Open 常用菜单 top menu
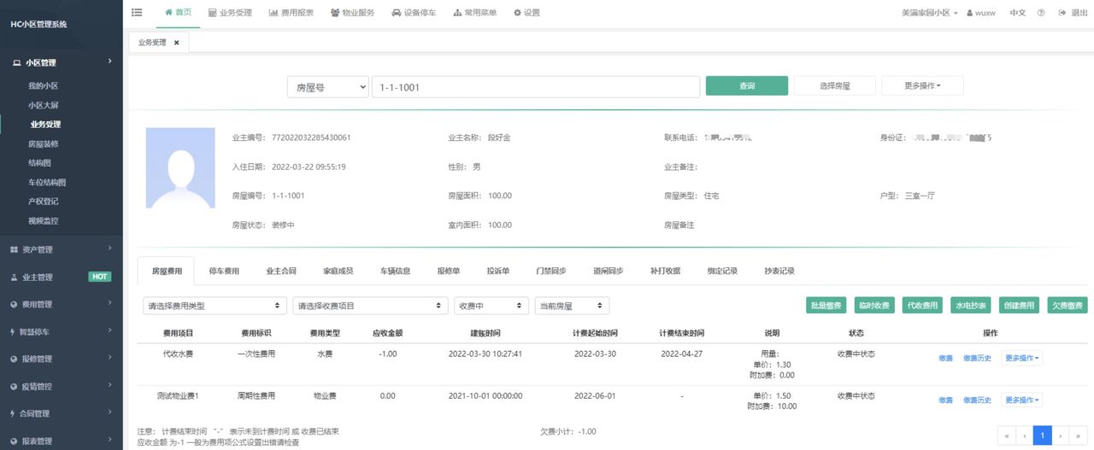 pyautogui.click(x=474, y=13)
